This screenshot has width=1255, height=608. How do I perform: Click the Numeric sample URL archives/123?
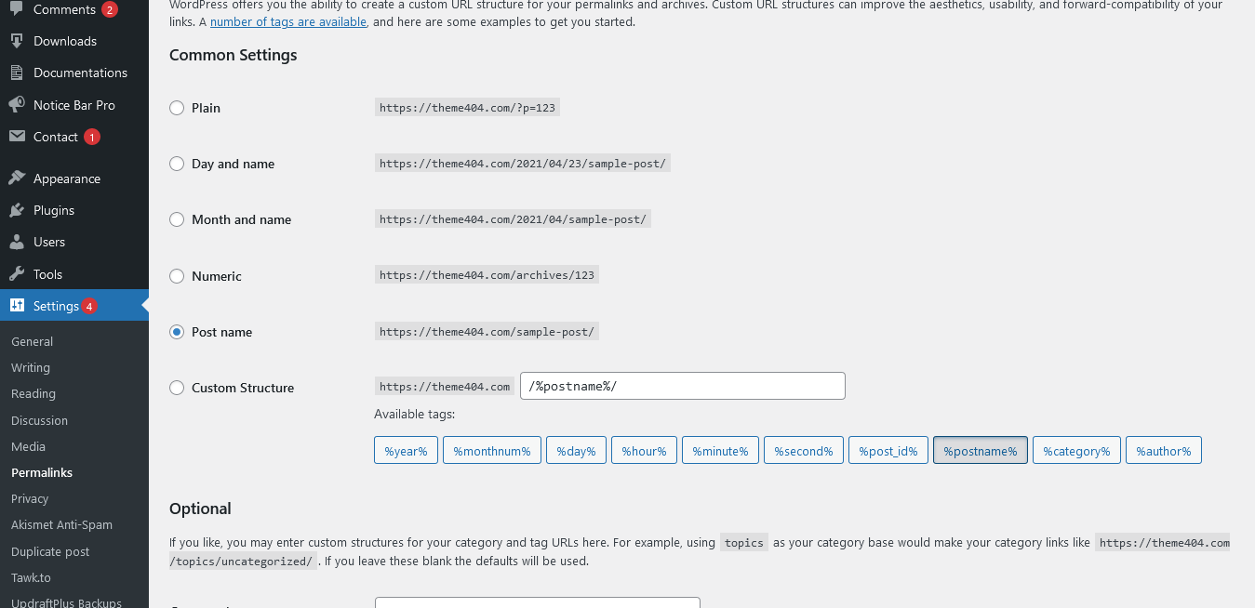487,275
